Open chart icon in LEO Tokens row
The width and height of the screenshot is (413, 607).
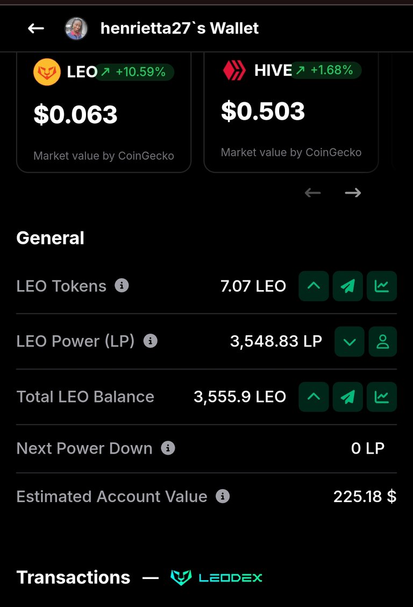pos(382,286)
